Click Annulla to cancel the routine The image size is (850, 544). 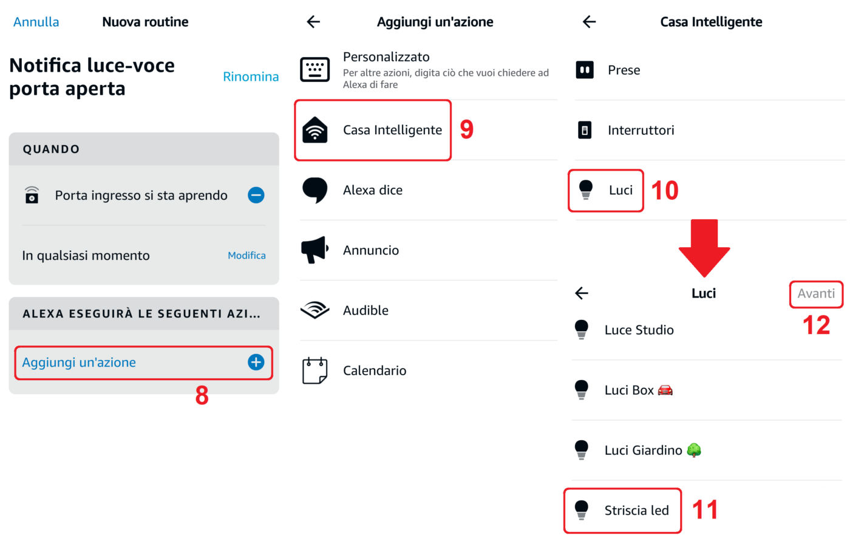tap(36, 22)
